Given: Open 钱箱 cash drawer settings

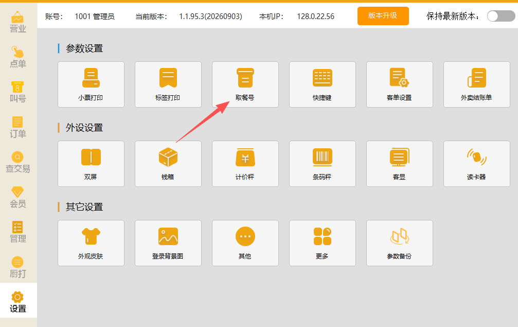Looking at the screenshot, I should tap(168, 164).
